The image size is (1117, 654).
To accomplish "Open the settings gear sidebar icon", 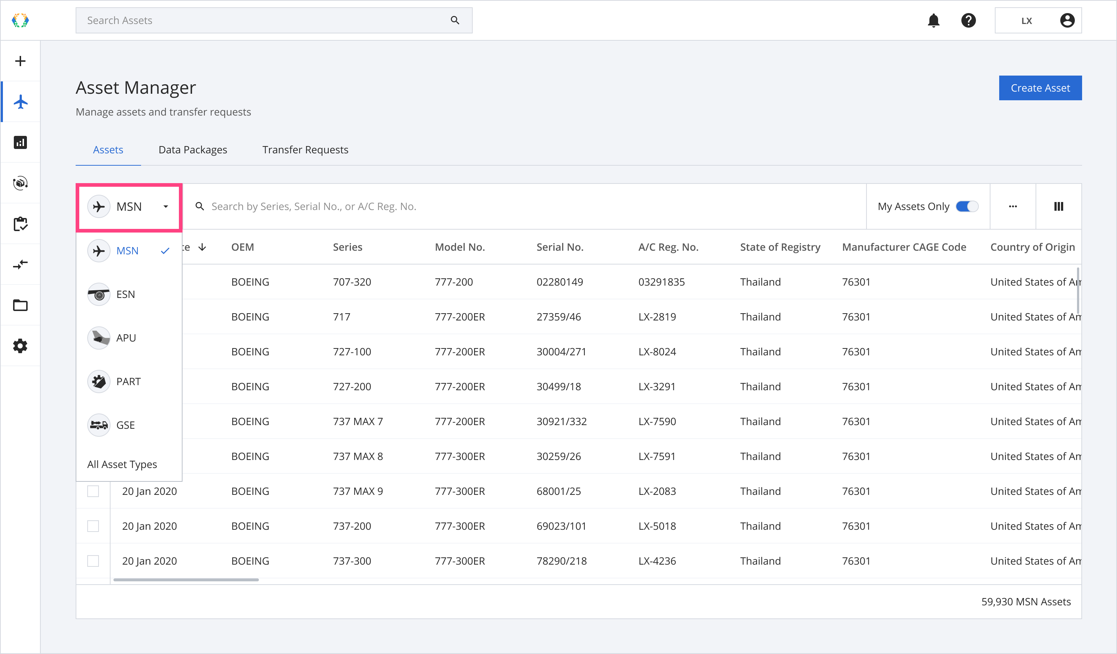I will click(20, 346).
